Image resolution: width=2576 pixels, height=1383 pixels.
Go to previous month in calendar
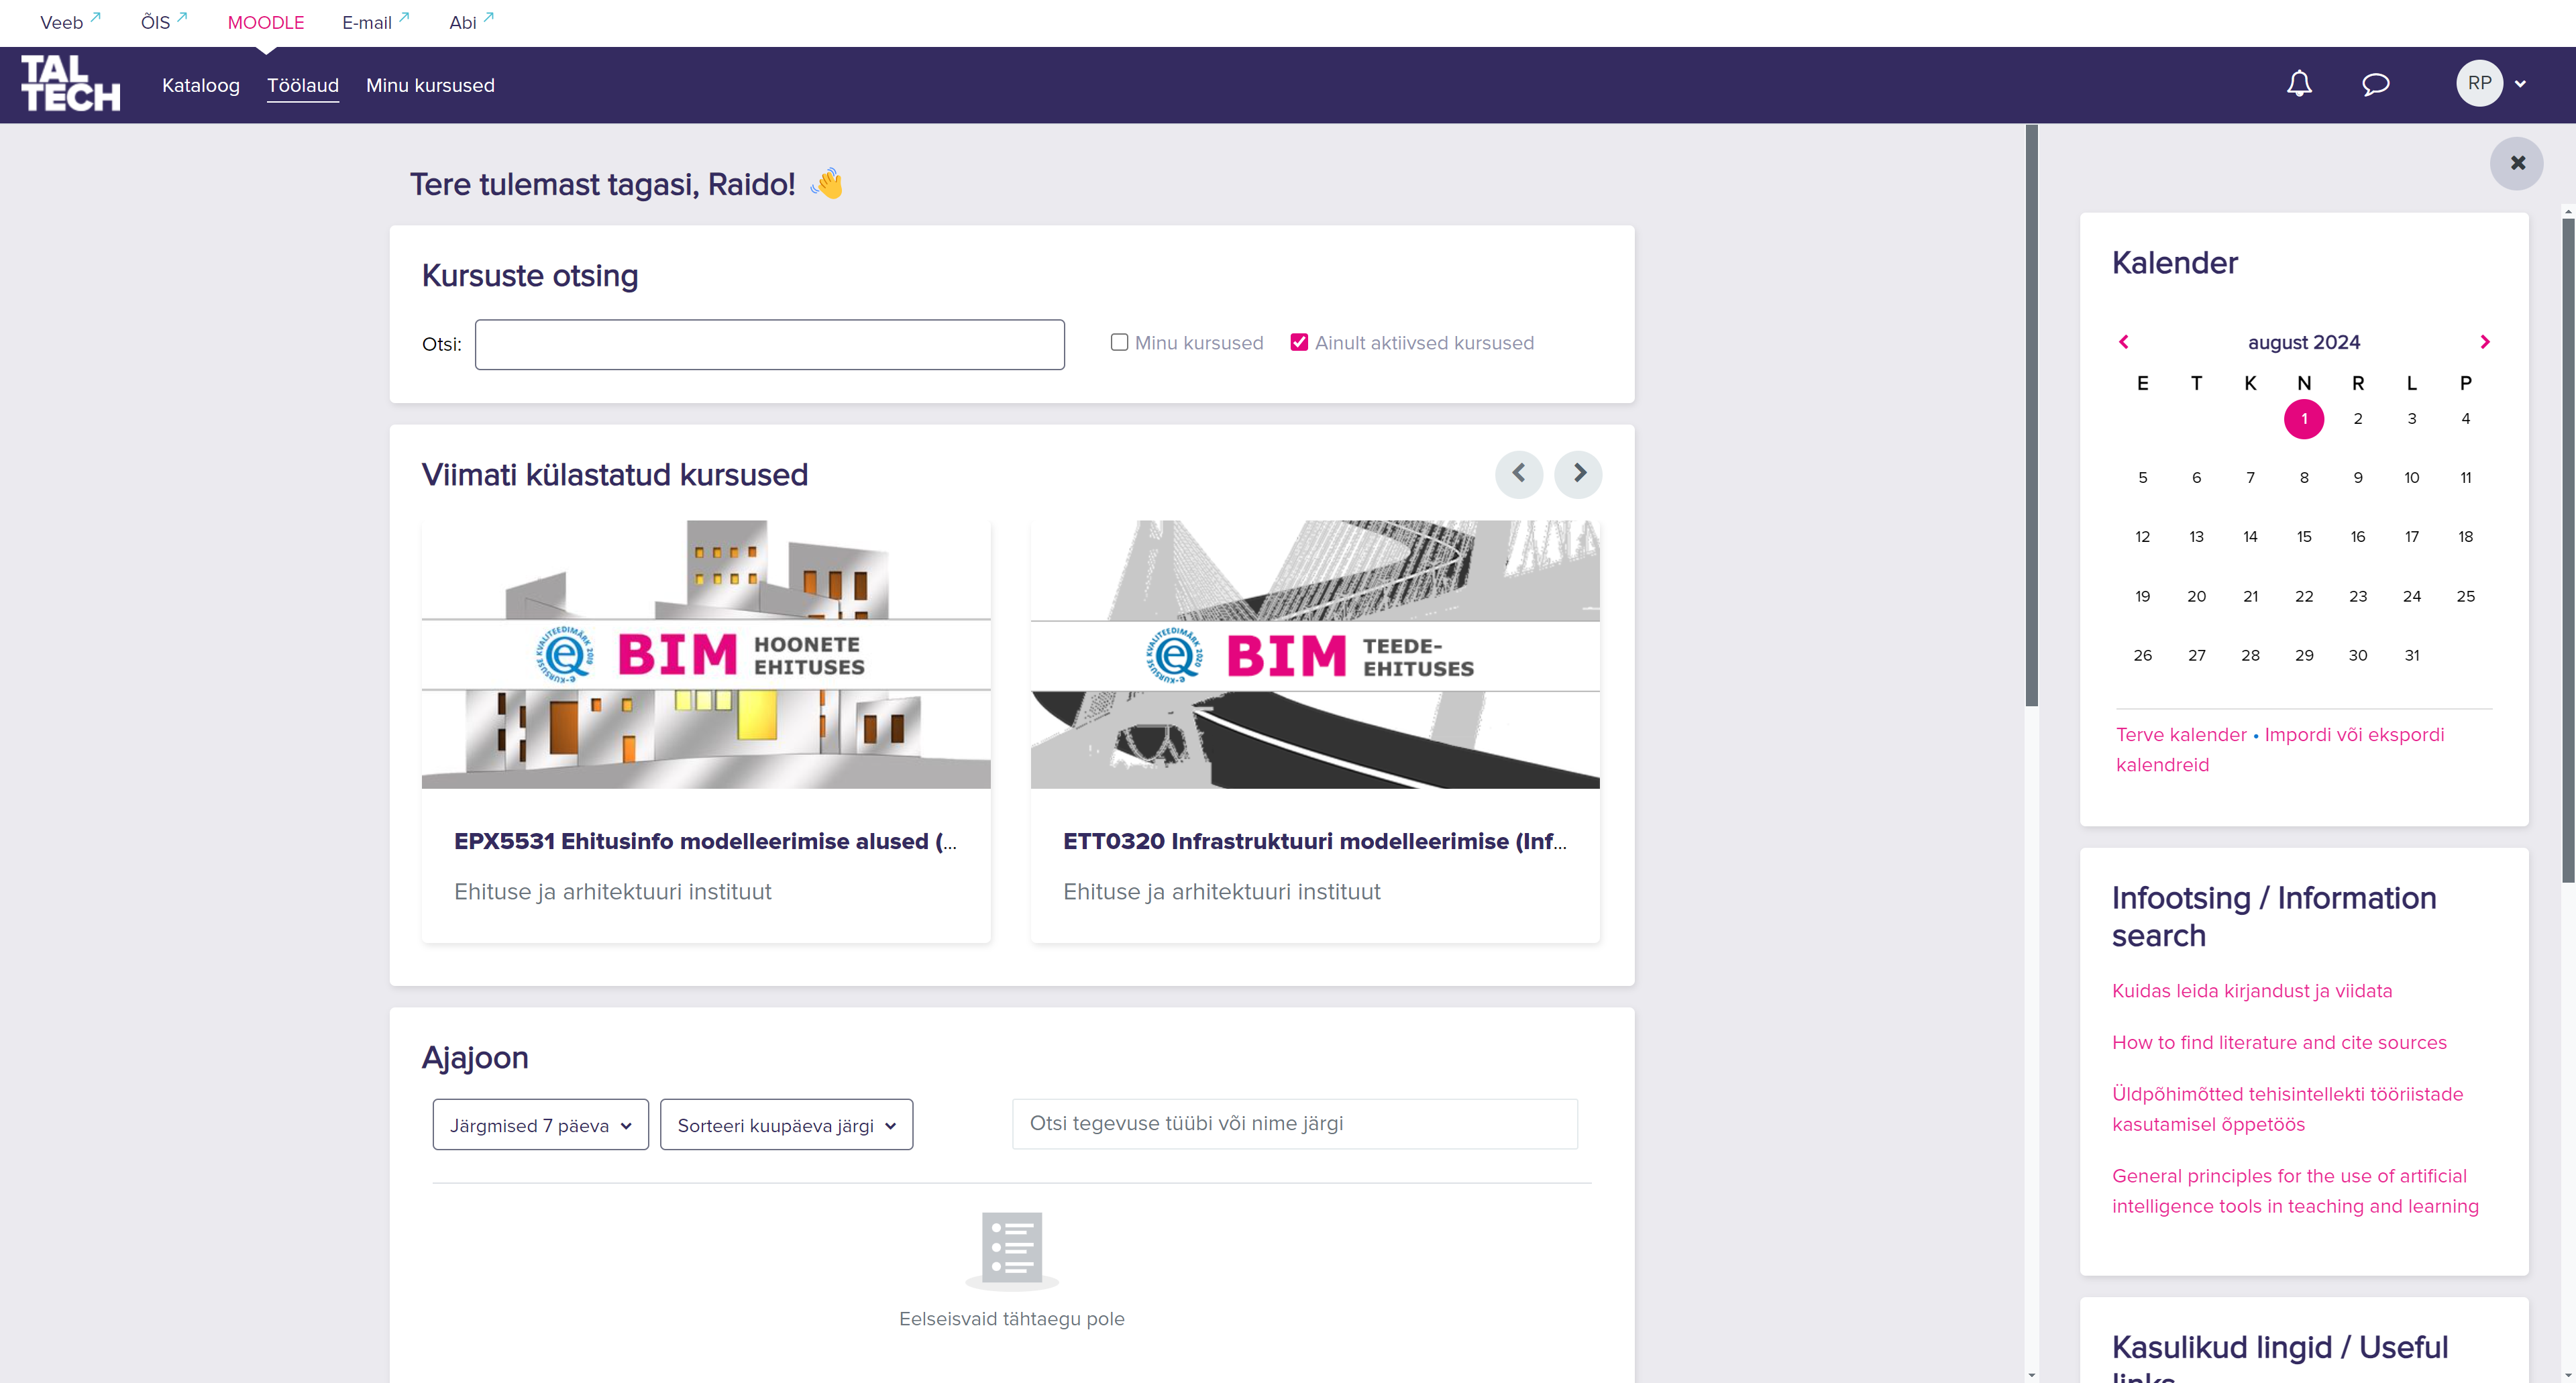pos(2124,342)
